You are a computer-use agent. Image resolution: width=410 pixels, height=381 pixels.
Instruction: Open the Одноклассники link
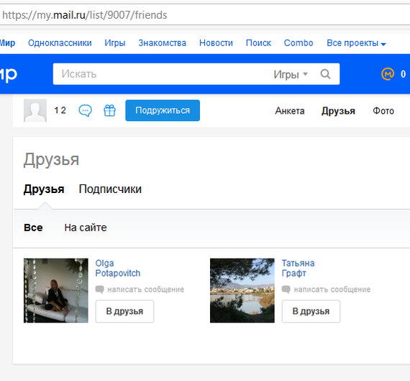[60, 43]
